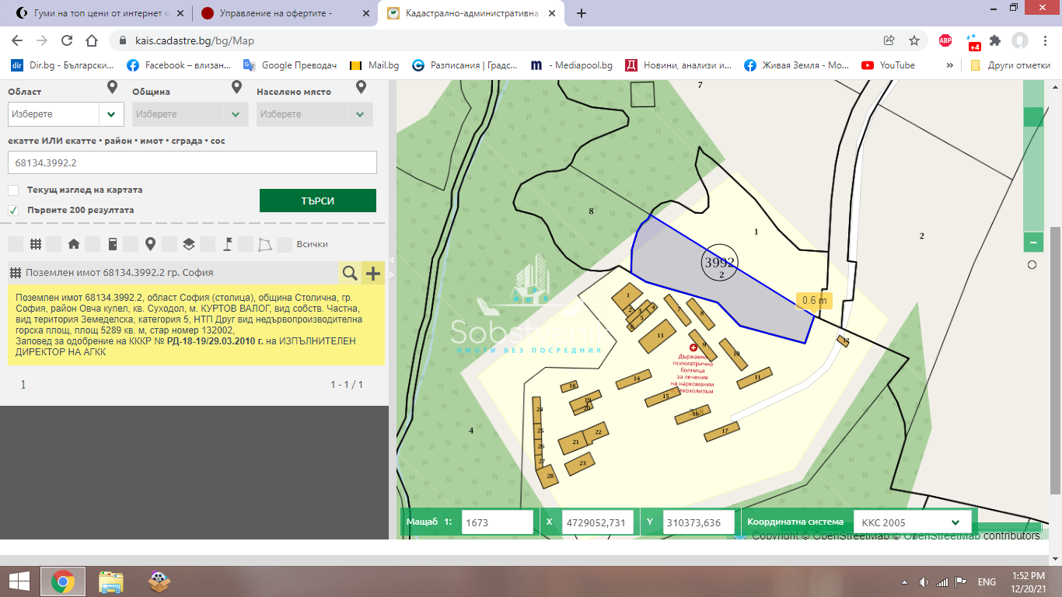Viewport: 1062px width, 597px height.
Task: Click the door icon in the filter row
Action: tap(113, 244)
